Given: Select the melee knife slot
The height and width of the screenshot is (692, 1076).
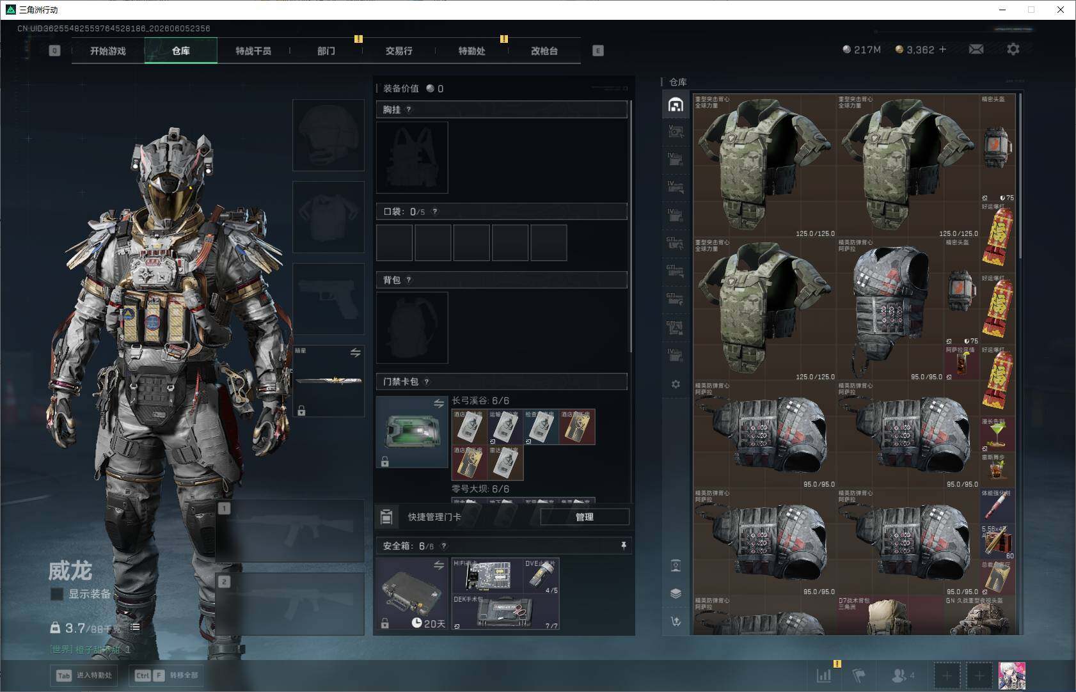Looking at the screenshot, I should [328, 381].
